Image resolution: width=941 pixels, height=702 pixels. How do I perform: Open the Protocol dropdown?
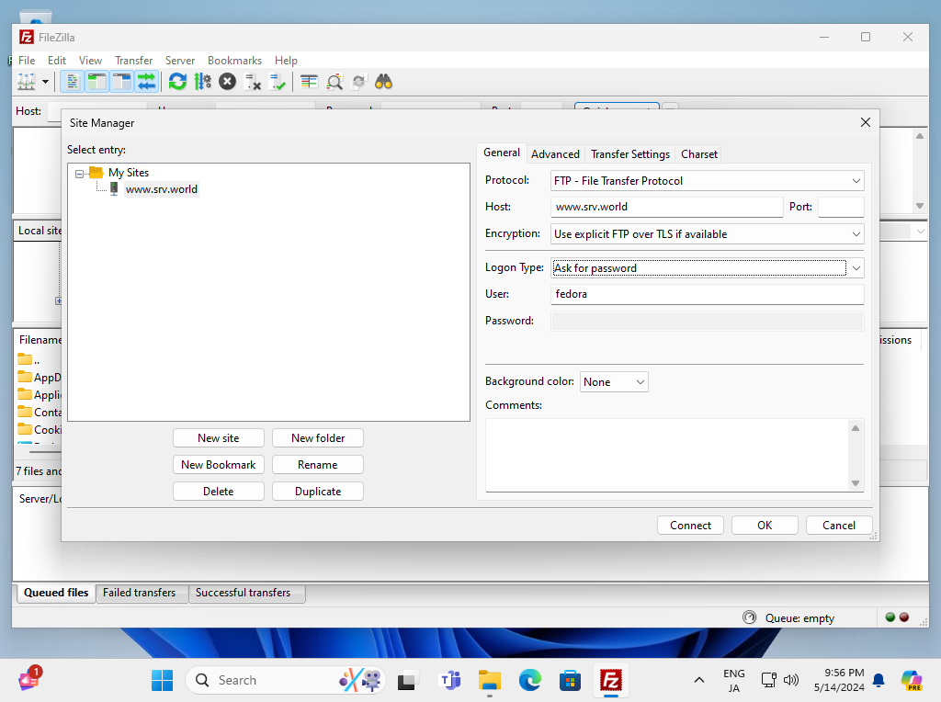point(707,181)
